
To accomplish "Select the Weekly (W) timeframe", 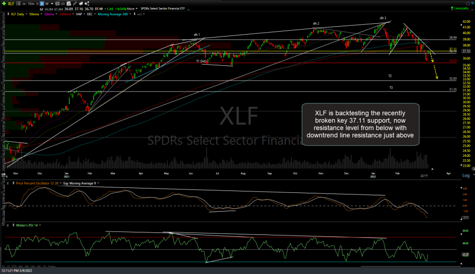I will tap(47, 3).
